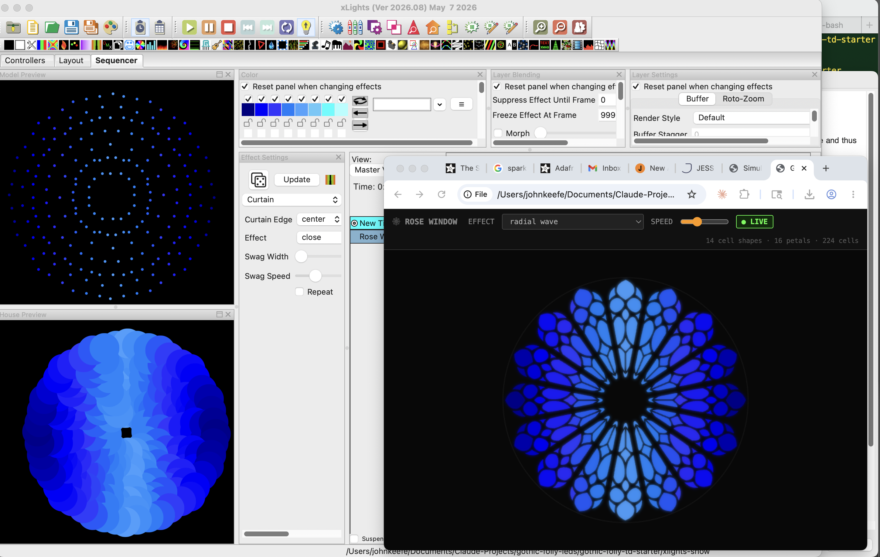Open the Curtain effect type dropdown
The image size is (880, 557).
point(292,200)
